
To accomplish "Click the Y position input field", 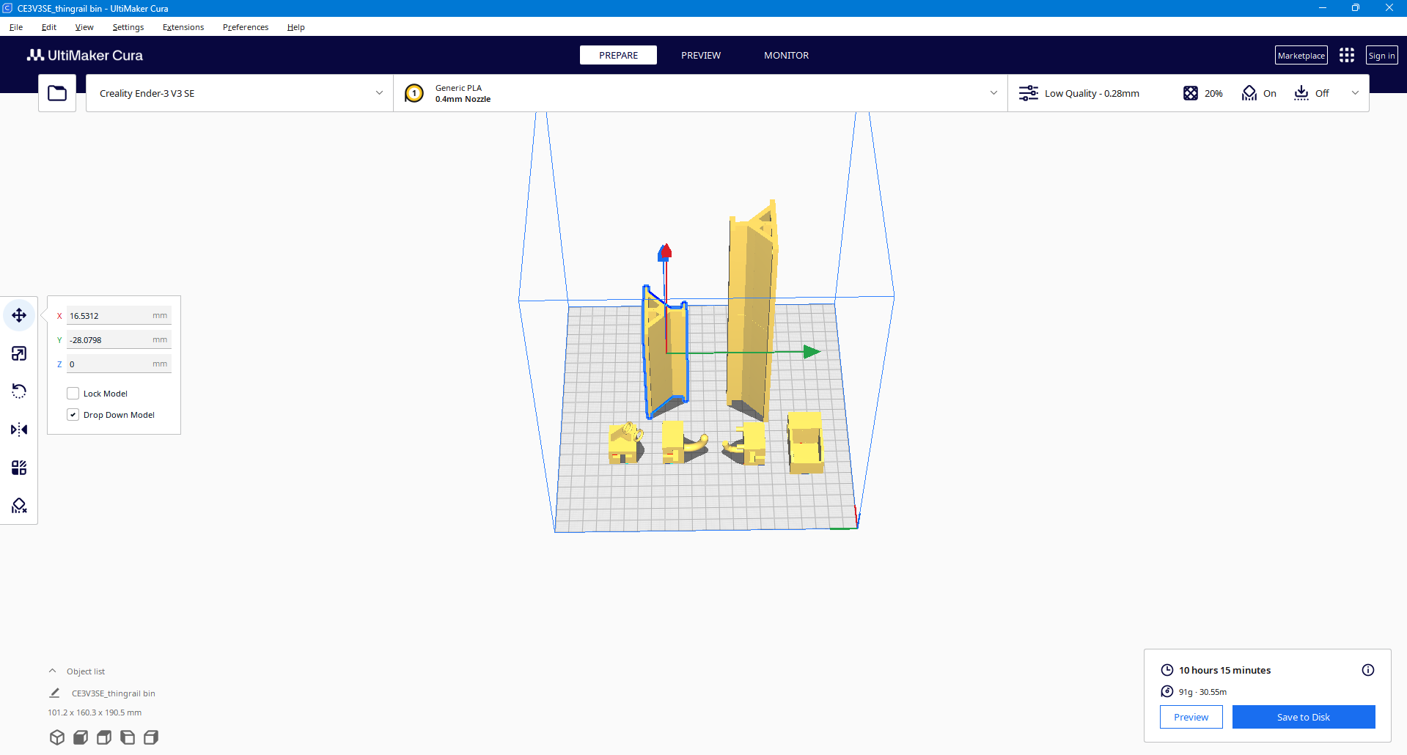I will 119,340.
